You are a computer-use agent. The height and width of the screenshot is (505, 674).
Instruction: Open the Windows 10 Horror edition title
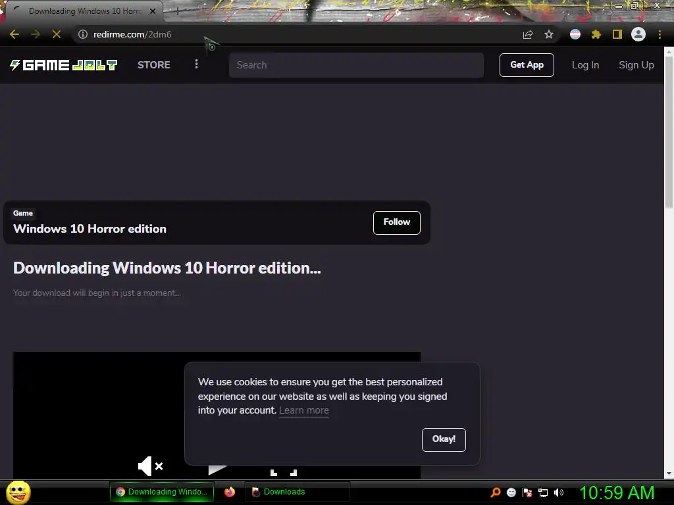(x=90, y=229)
